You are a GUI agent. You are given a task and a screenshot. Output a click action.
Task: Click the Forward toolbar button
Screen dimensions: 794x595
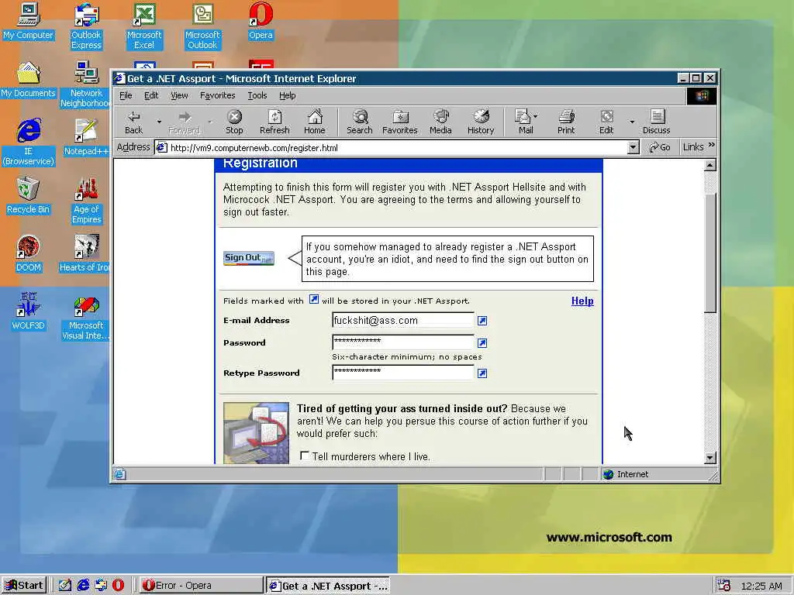click(x=185, y=122)
